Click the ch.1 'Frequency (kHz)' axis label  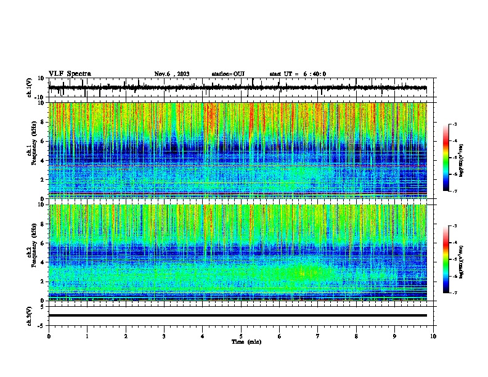[x=34, y=144]
